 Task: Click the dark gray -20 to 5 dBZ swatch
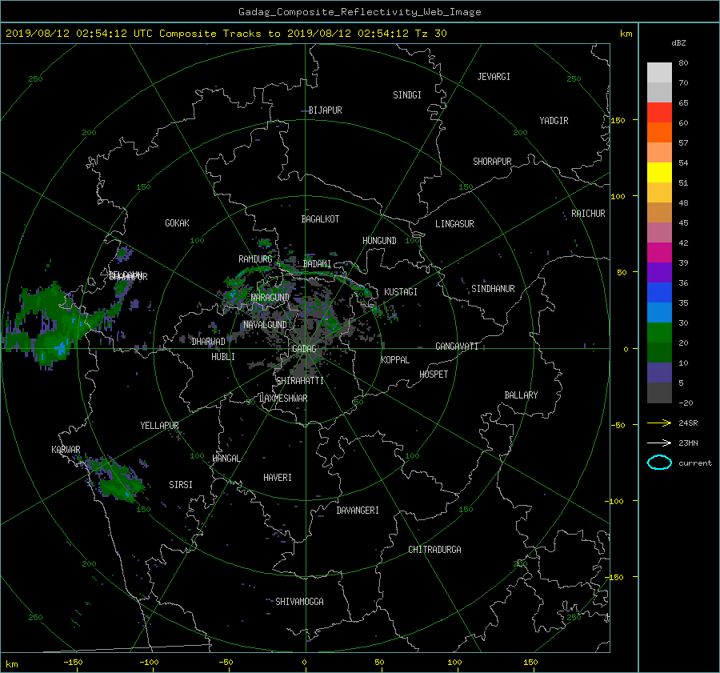[x=659, y=393]
